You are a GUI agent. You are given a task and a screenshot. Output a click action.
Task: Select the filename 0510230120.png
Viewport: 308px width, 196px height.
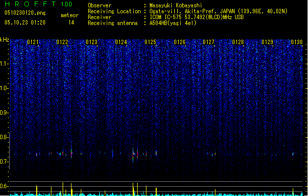click(x=25, y=13)
